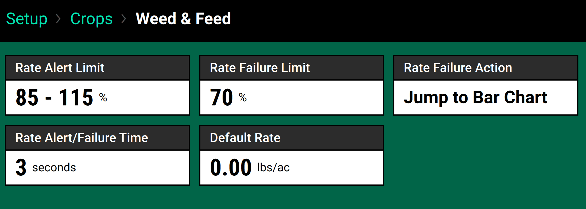Go back to Setup breadcrumb
Image resolution: width=586 pixels, height=209 pixels.
coord(27,19)
